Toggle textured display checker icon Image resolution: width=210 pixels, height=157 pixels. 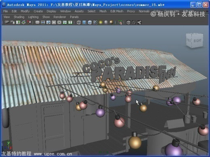click(95, 22)
